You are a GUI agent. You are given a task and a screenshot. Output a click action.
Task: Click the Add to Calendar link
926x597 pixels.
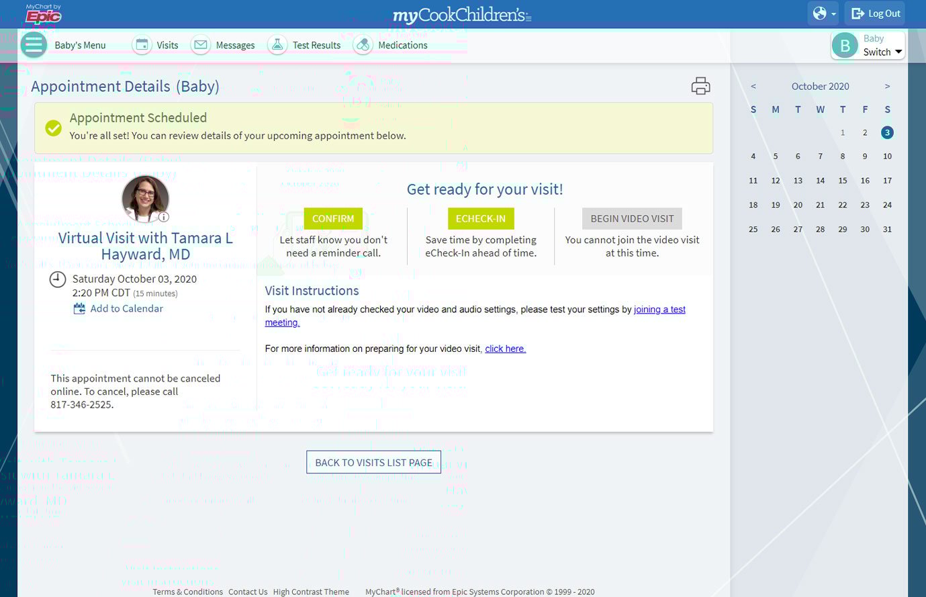point(126,309)
